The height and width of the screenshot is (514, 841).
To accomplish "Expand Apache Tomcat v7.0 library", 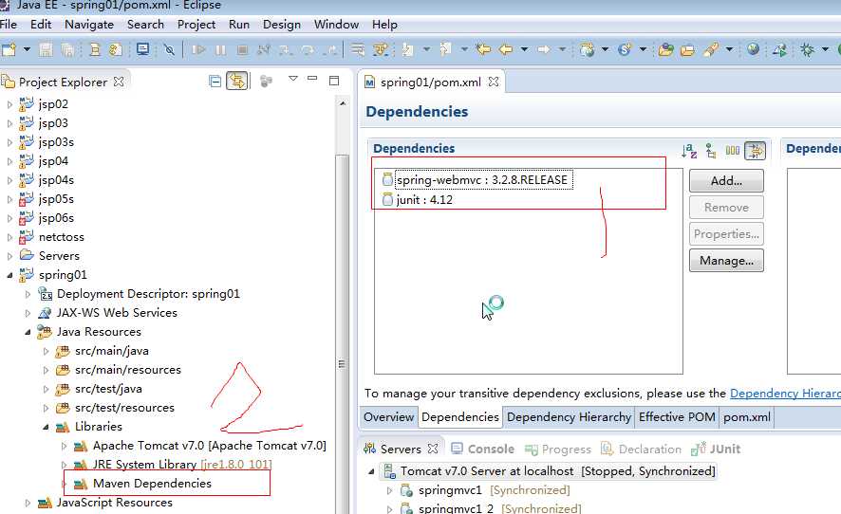I will coord(64,446).
